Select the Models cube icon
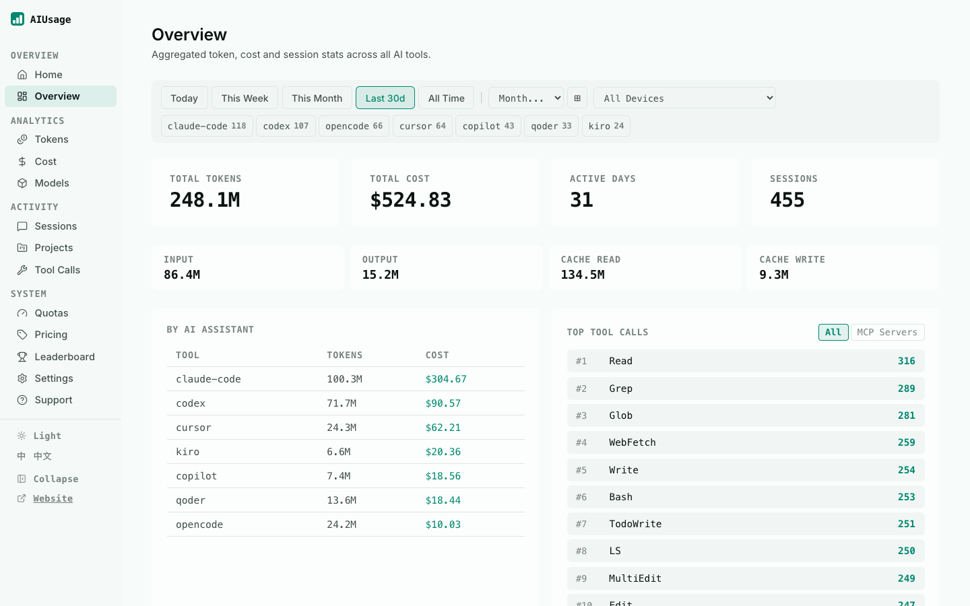 coord(22,183)
